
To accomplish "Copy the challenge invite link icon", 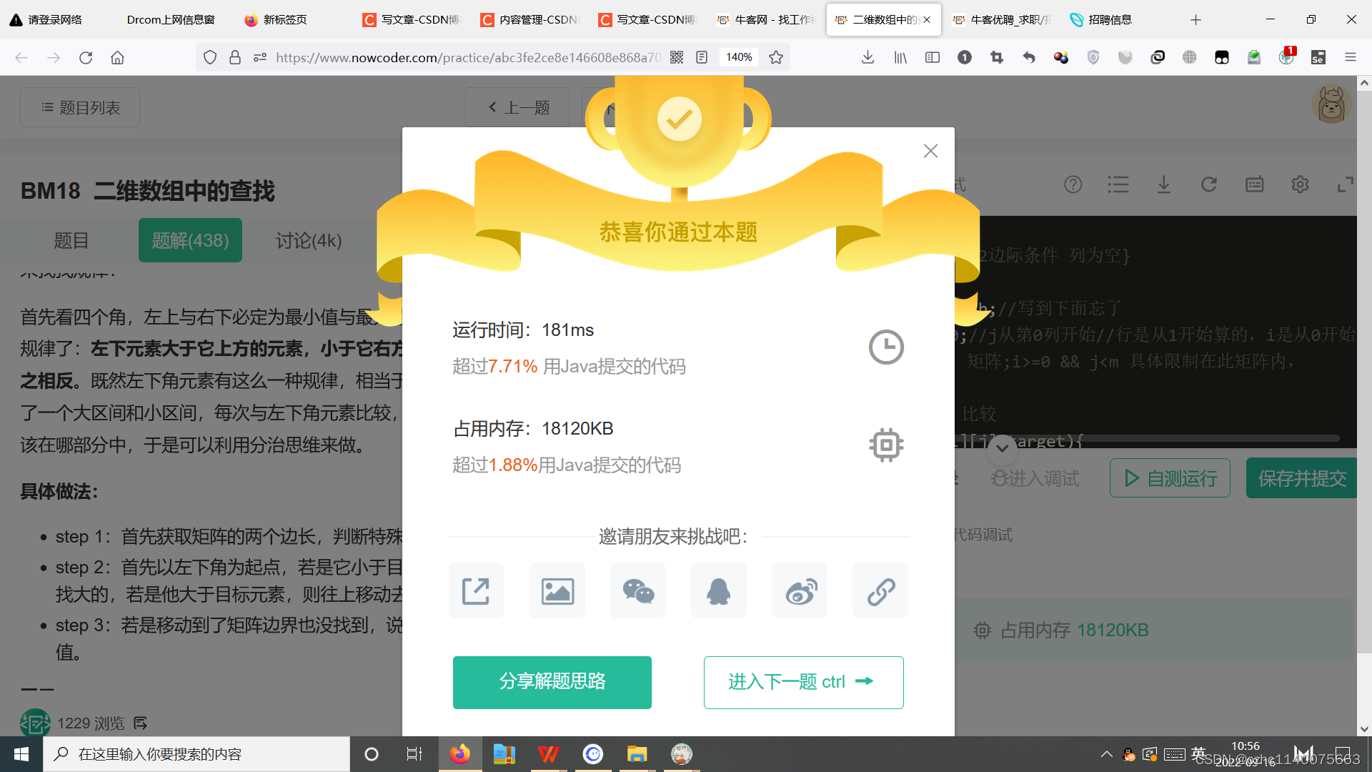I will click(x=880, y=590).
